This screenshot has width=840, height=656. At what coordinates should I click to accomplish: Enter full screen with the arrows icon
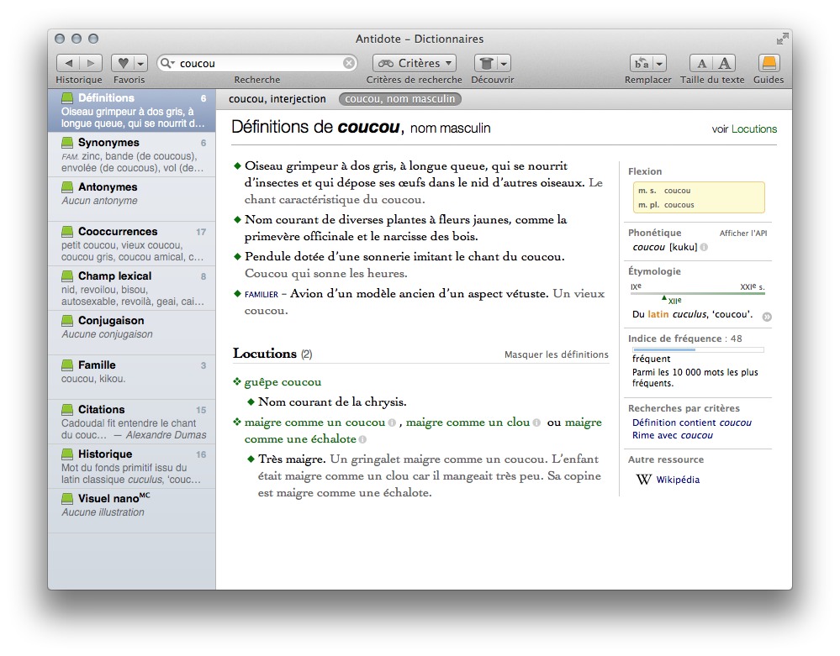pos(782,39)
